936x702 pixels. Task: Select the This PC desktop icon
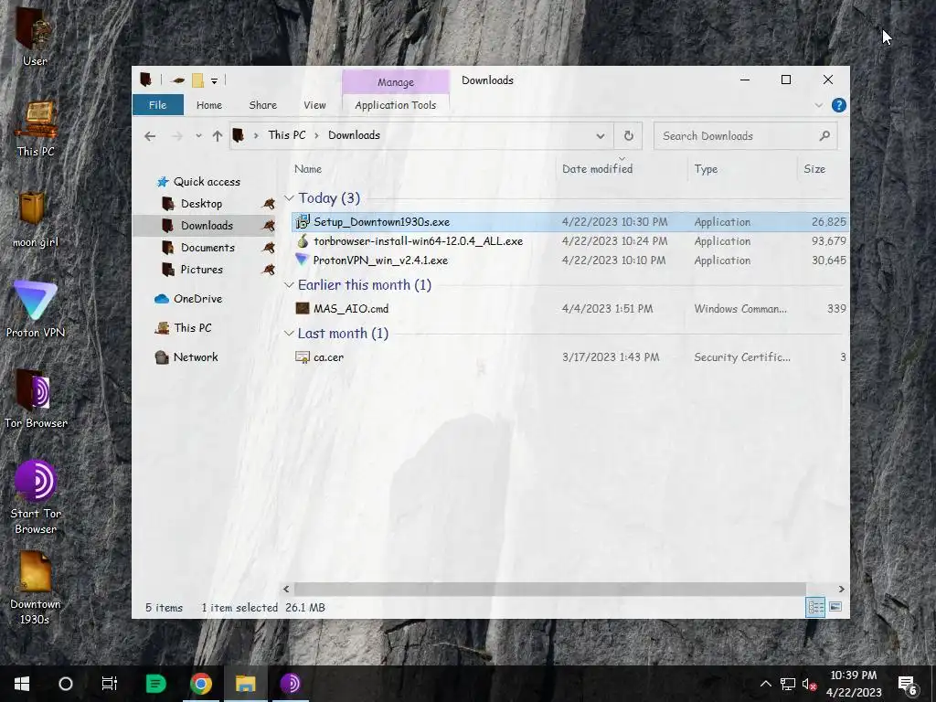[35, 128]
